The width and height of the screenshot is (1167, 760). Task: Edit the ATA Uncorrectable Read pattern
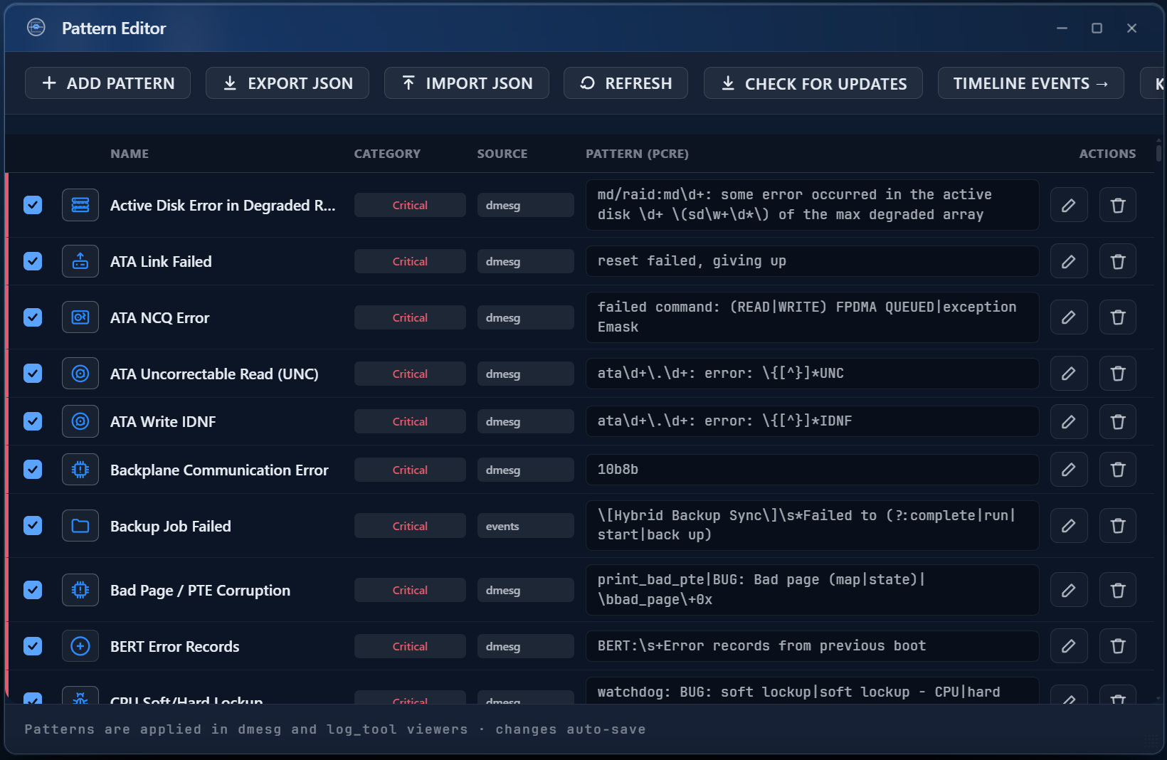pos(1069,374)
